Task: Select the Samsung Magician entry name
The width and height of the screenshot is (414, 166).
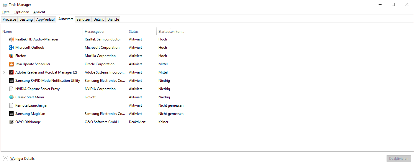Action: [30, 114]
